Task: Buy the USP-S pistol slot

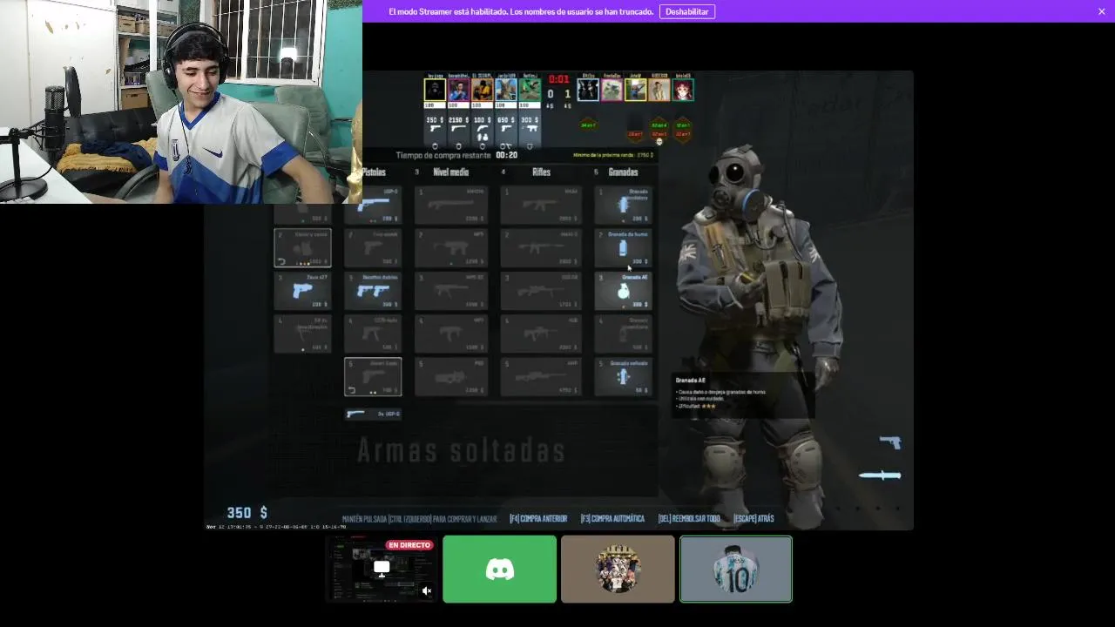Action: click(373, 205)
